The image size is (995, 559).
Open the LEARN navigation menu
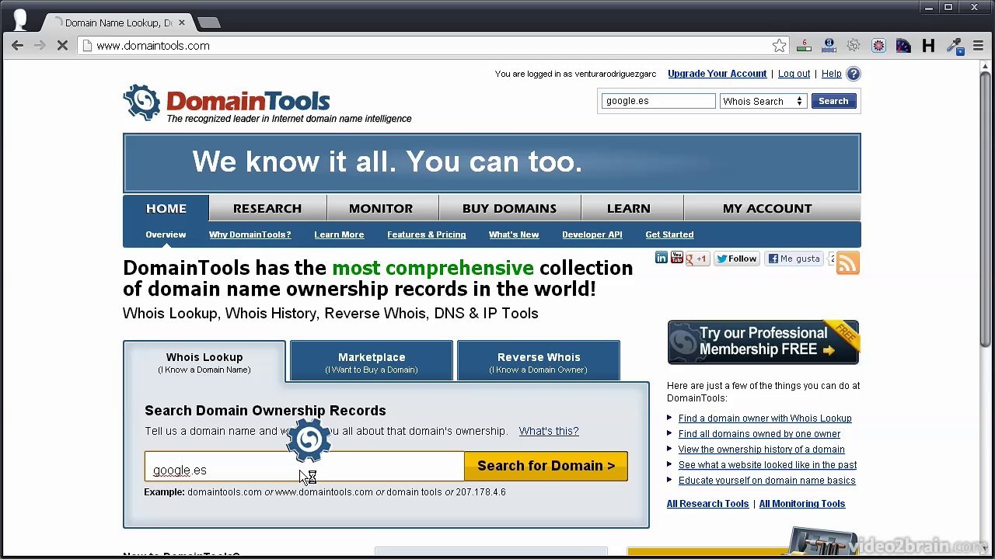tap(628, 208)
